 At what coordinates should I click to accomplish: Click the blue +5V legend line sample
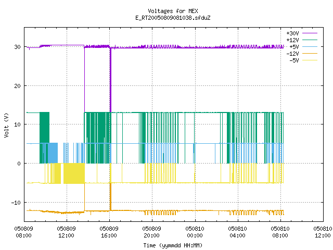(x=310, y=46)
